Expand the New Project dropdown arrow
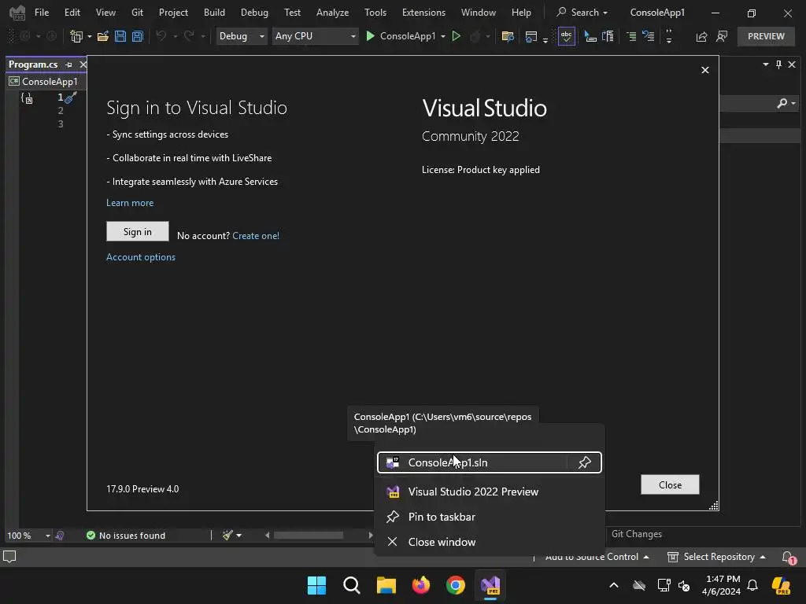Image resolution: width=806 pixels, height=604 pixels. (90, 36)
